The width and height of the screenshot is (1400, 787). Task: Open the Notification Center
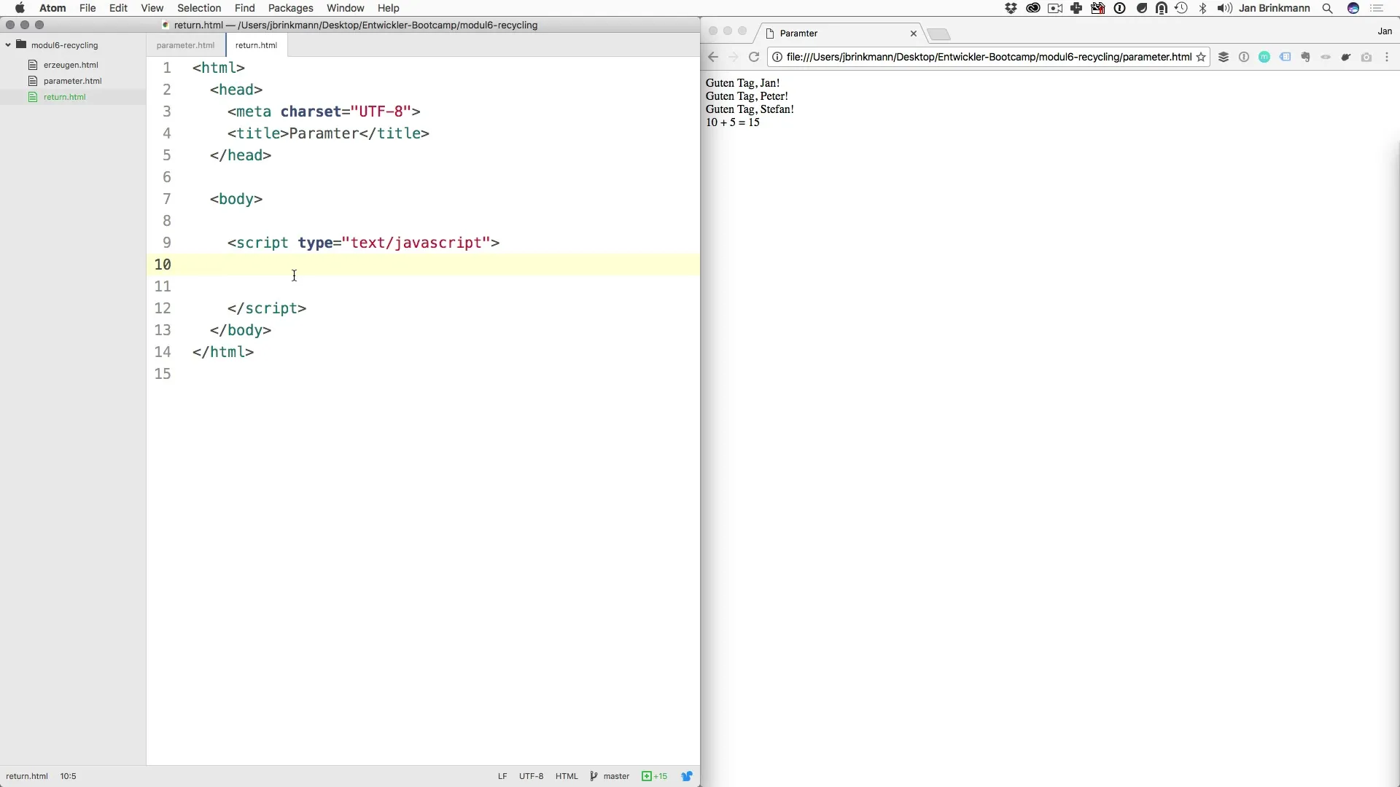tap(1377, 8)
